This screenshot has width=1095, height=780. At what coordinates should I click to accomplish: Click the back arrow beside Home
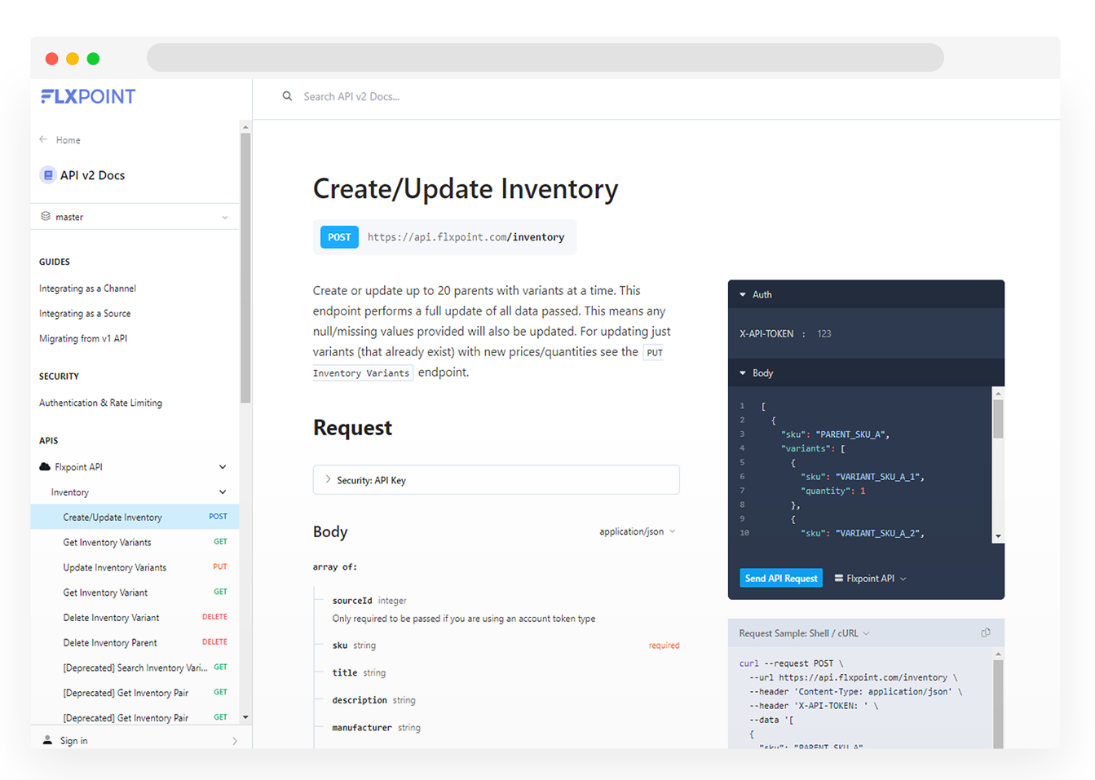point(43,139)
